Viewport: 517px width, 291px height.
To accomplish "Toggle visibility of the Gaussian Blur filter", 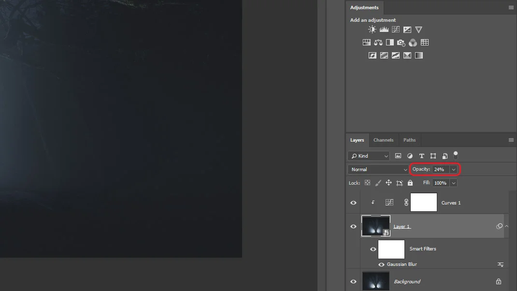I will 381,264.
